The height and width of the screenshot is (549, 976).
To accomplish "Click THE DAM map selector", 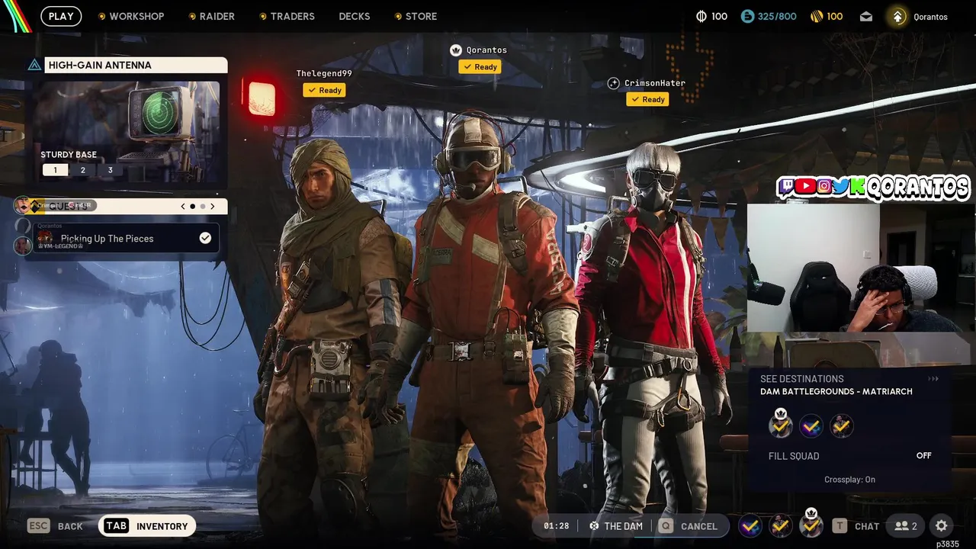I will [x=615, y=526].
